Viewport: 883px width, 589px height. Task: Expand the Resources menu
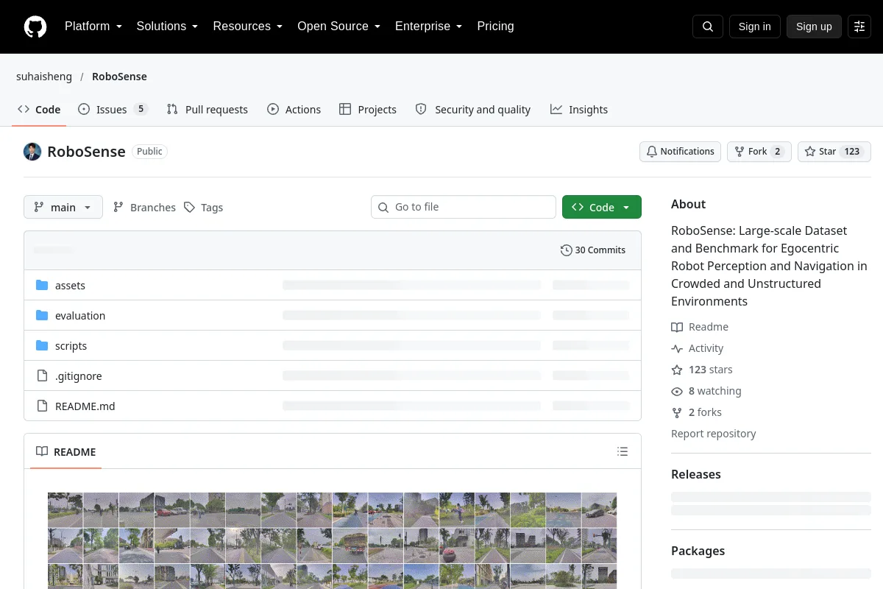coord(247,27)
